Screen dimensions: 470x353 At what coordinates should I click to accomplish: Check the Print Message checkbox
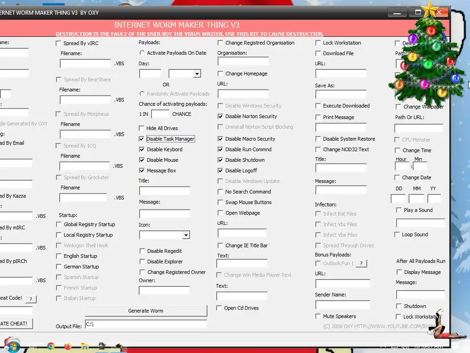[x=318, y=117]
